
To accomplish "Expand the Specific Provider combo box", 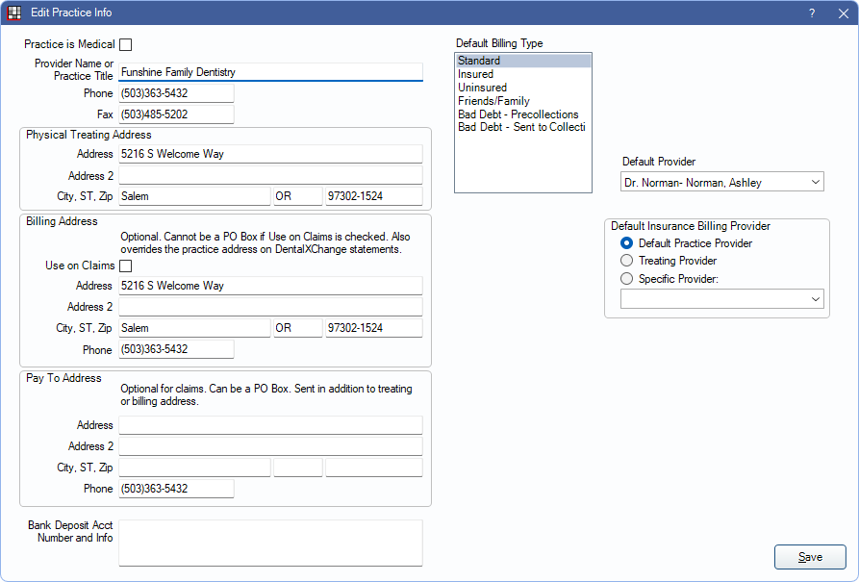I will tap(721, 300).
